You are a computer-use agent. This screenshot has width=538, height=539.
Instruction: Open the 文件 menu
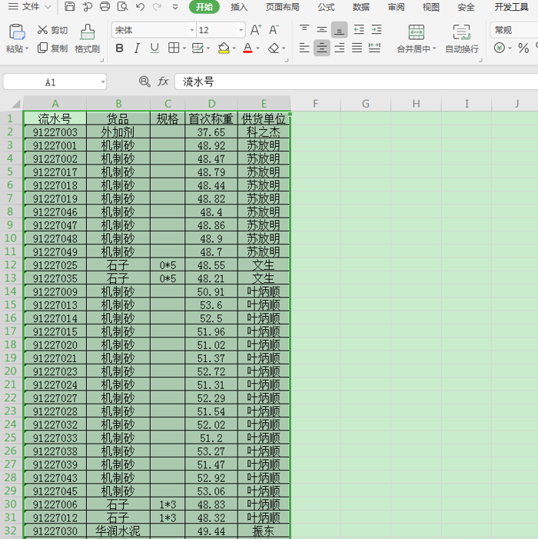pyautogui.click(x=30, y=6)
